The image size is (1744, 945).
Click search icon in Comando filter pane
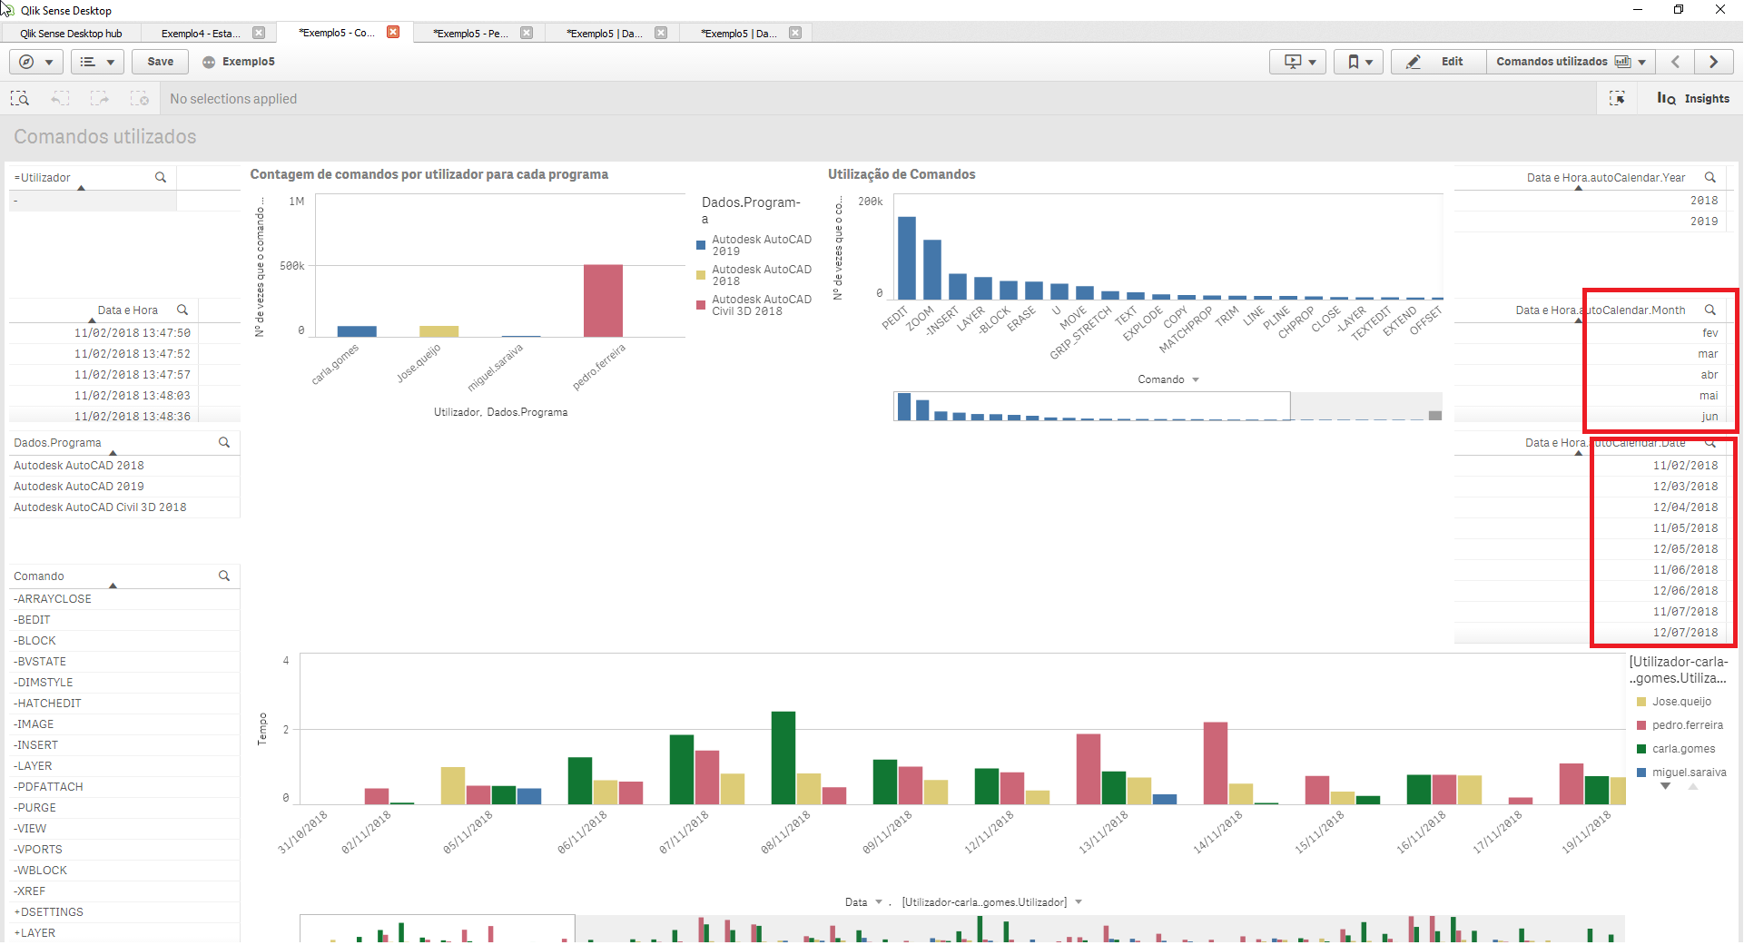pos(224,576)
